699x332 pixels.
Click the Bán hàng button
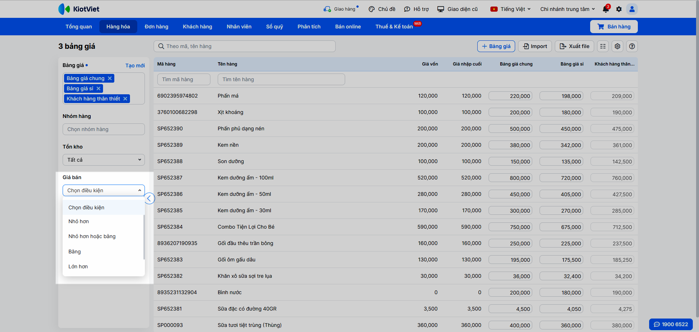pyautogui.click(x=614, y=27)
